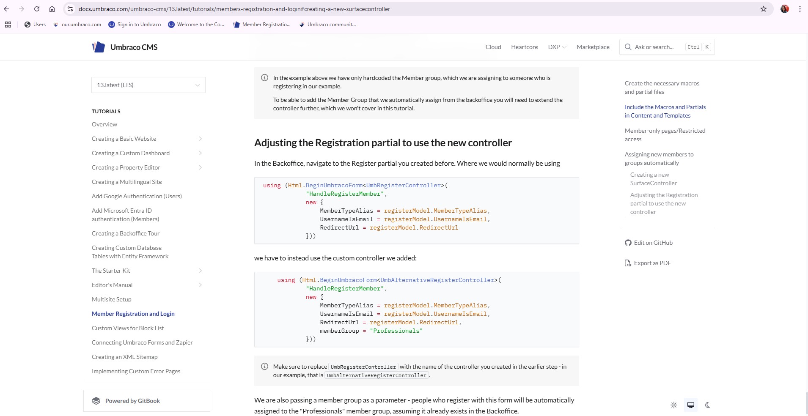This screenshot has width=808, height=416.
Task: Open the Users bookmark
Action: click(35, 25)
